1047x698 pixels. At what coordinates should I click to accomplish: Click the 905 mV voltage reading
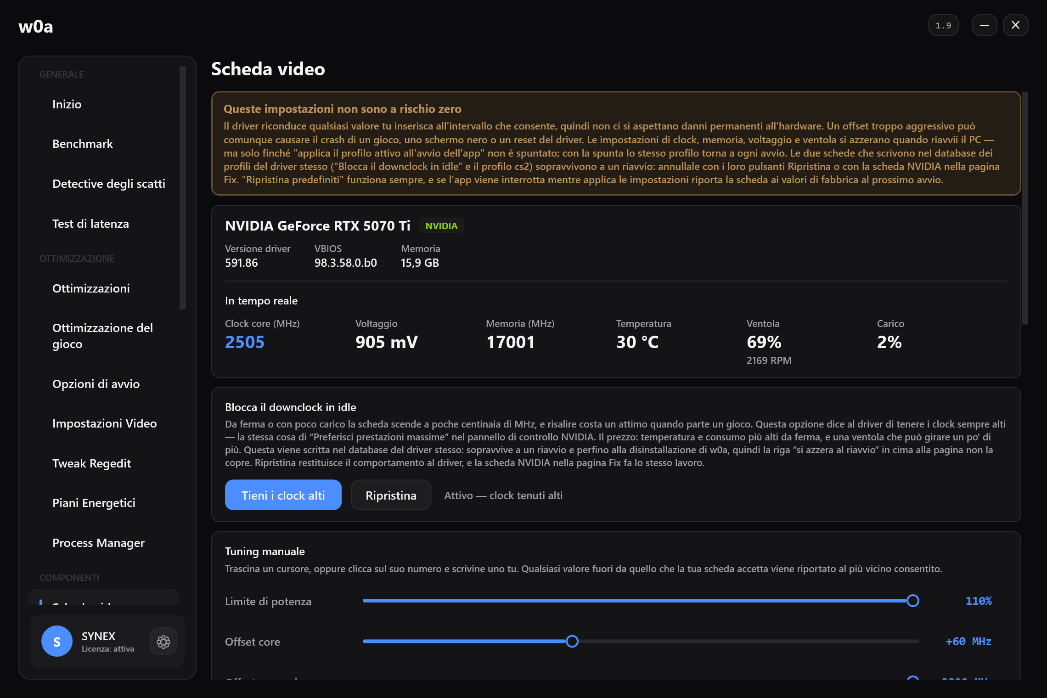tap(386, 342)
